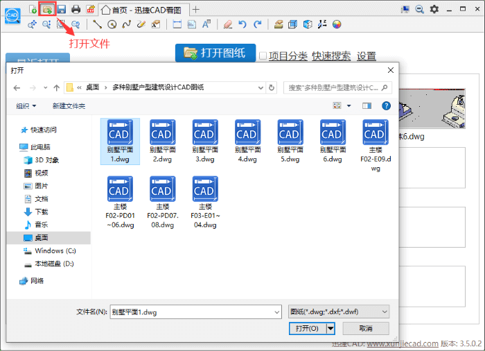Select 网络 in navigation pane
The image size is (485, 351).
(x=32, y=281)
